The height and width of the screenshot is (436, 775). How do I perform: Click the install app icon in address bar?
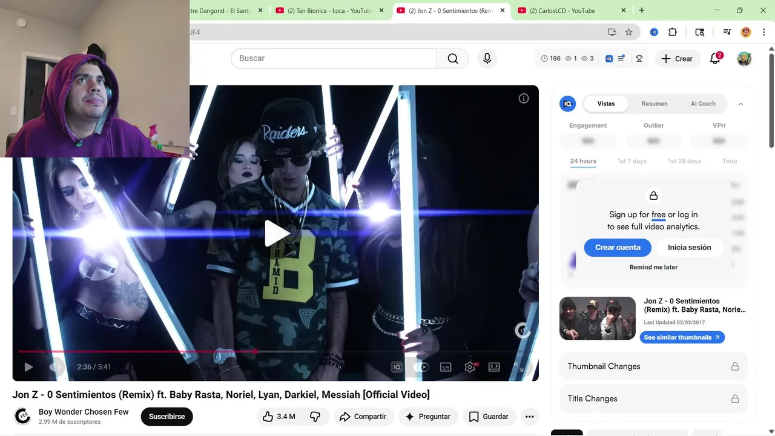612,32
